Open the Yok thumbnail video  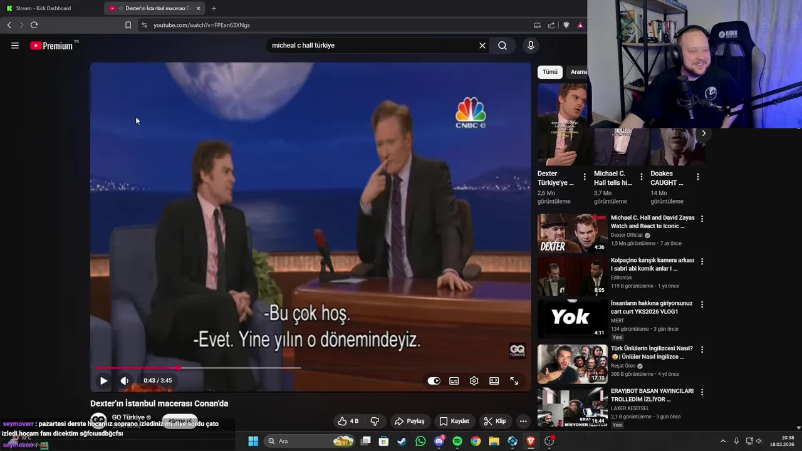572,319
